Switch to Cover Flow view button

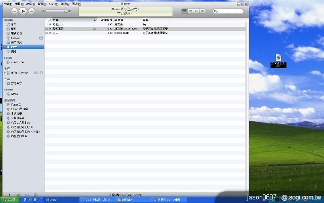tap(201, 11)
